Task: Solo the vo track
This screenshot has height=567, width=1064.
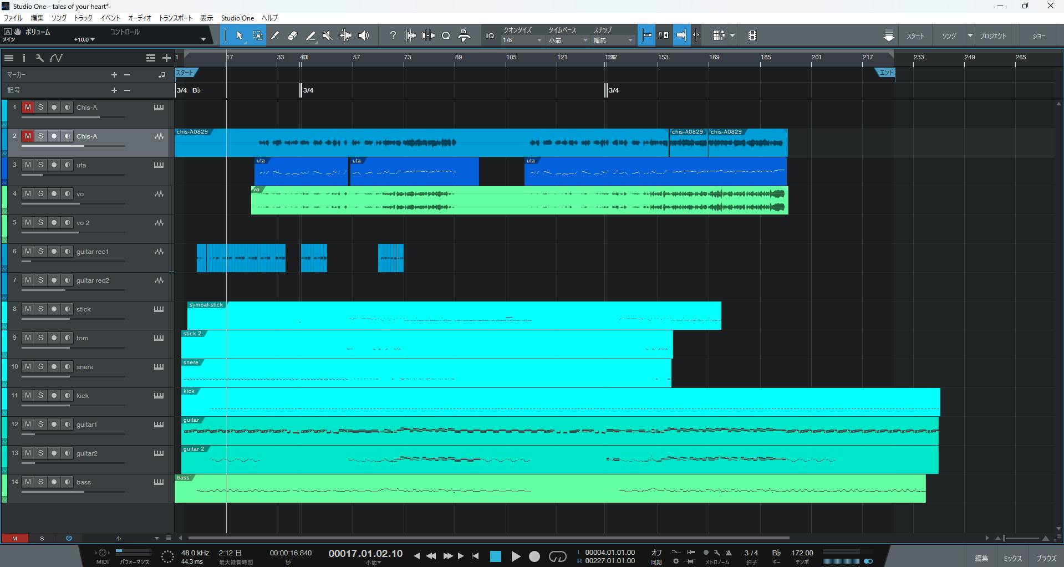Action: 40,193
